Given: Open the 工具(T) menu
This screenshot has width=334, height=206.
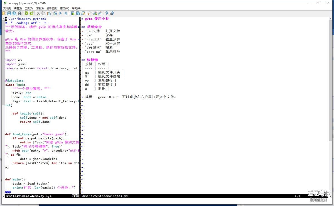Looking at the screenshot, I should click(29, 8).
